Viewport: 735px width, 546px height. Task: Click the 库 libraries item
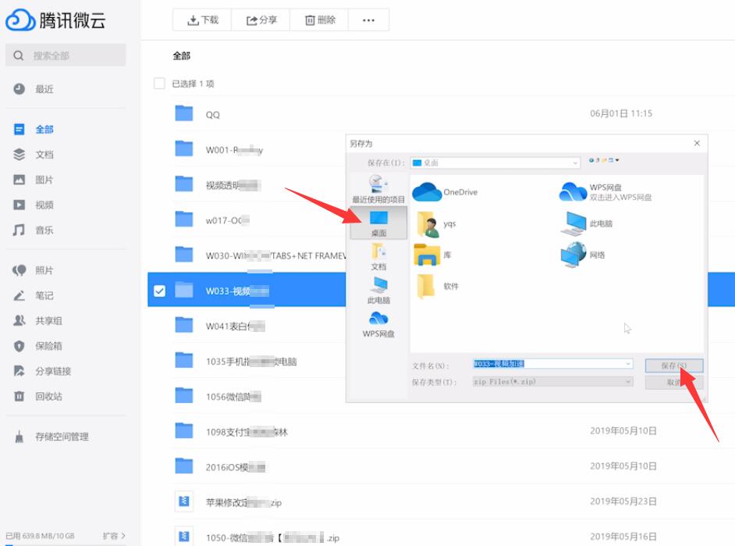pyautogui.click(x=432, y=255)
